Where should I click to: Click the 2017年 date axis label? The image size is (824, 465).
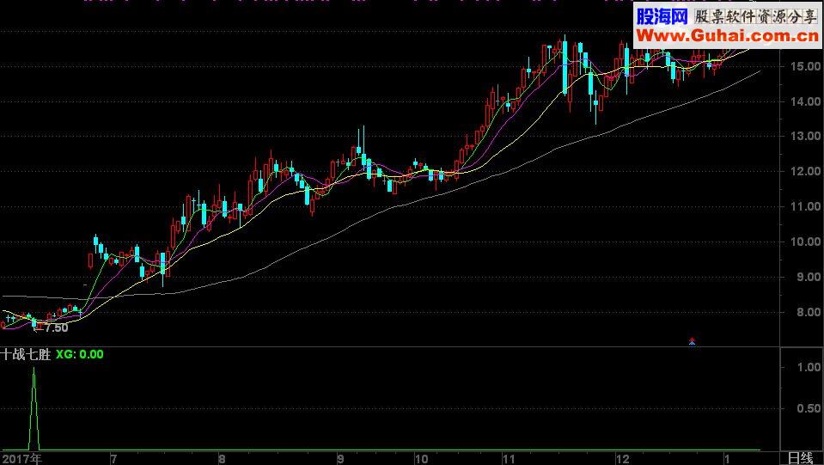(x=21, y=459)
